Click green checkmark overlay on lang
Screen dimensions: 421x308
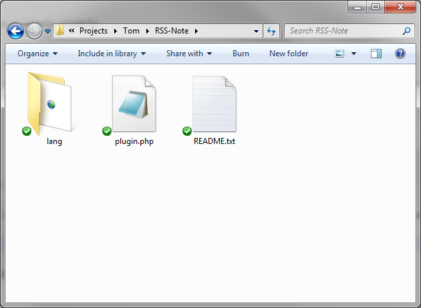point(27,131)
